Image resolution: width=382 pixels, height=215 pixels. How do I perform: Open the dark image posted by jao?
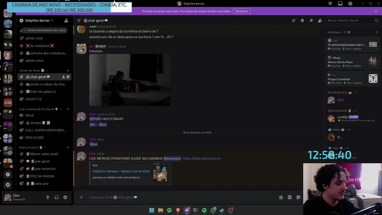click(130, 80)
